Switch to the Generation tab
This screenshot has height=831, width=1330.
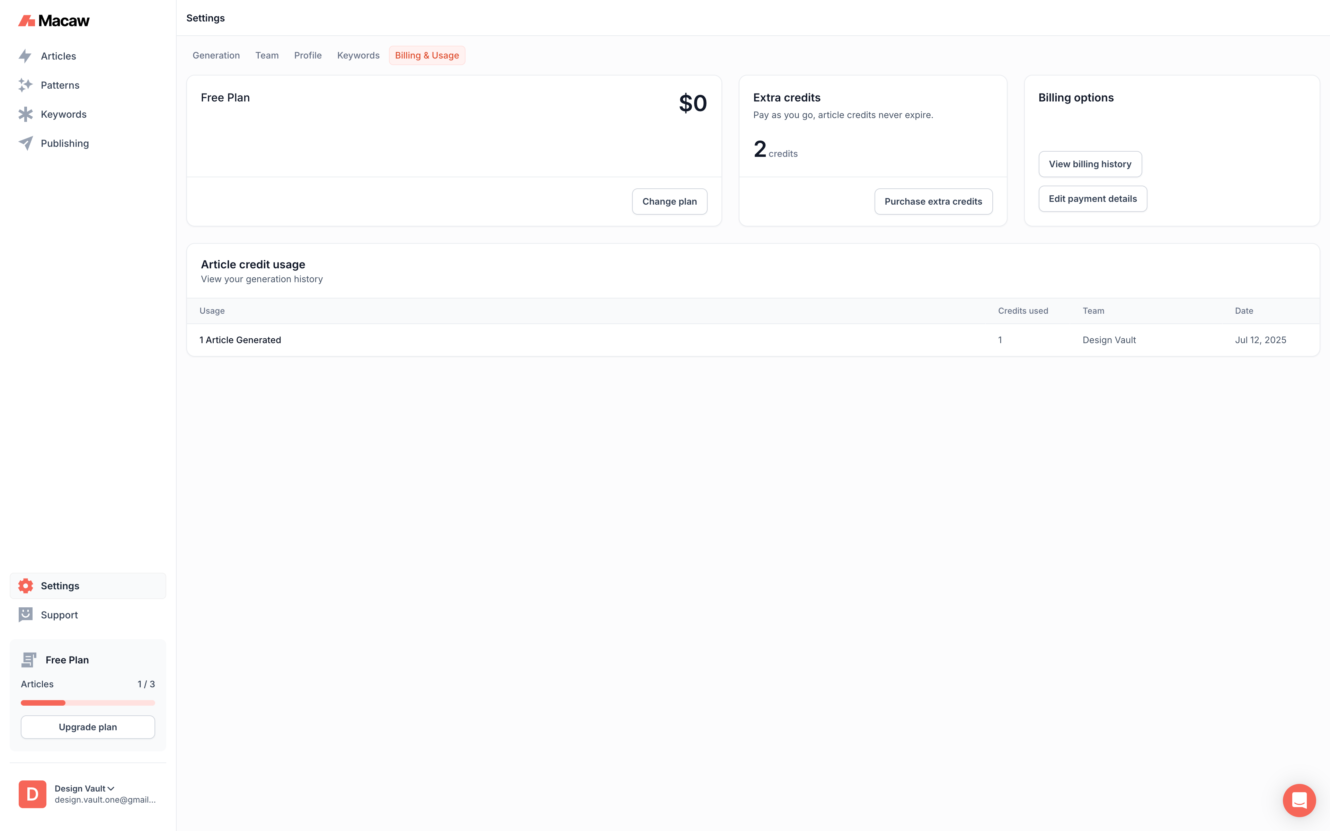tap(216, 55)
